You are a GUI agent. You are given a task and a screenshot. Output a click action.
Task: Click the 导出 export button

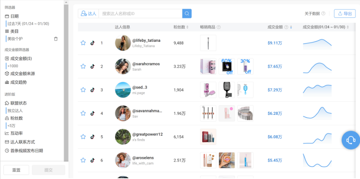click(x=344, y=14)
